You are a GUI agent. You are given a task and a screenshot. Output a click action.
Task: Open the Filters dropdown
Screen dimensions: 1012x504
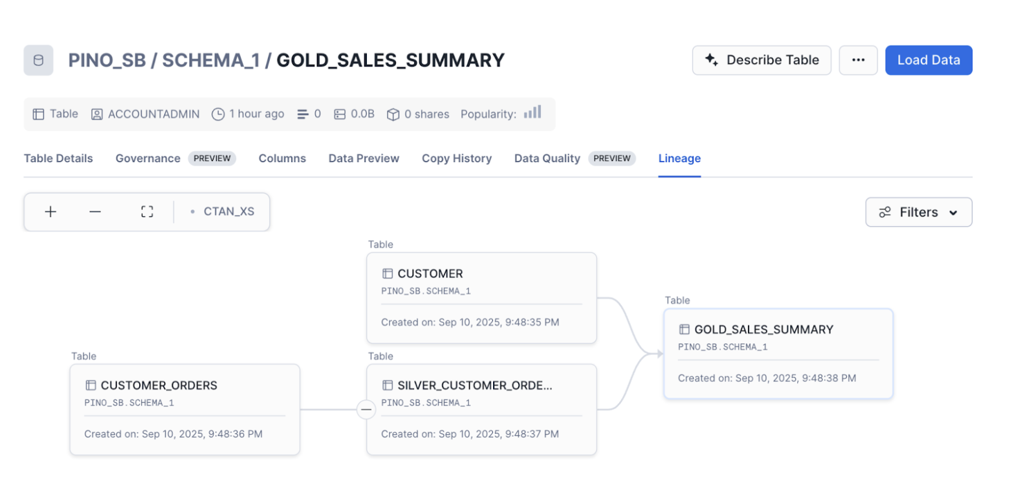coord(918,212)
